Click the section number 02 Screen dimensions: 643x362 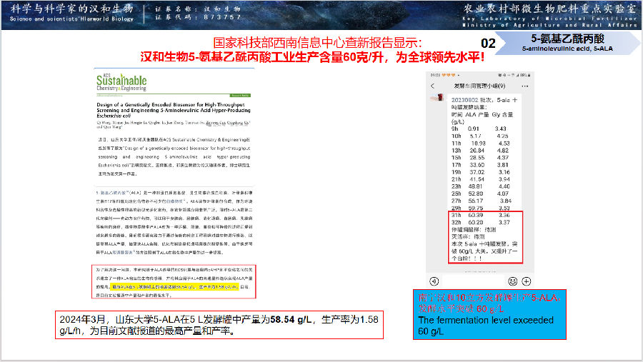click(488, 44)
